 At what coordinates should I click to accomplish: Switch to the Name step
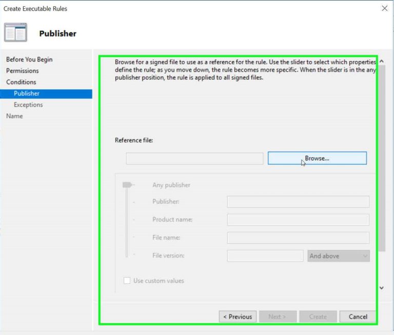point(14,116)
